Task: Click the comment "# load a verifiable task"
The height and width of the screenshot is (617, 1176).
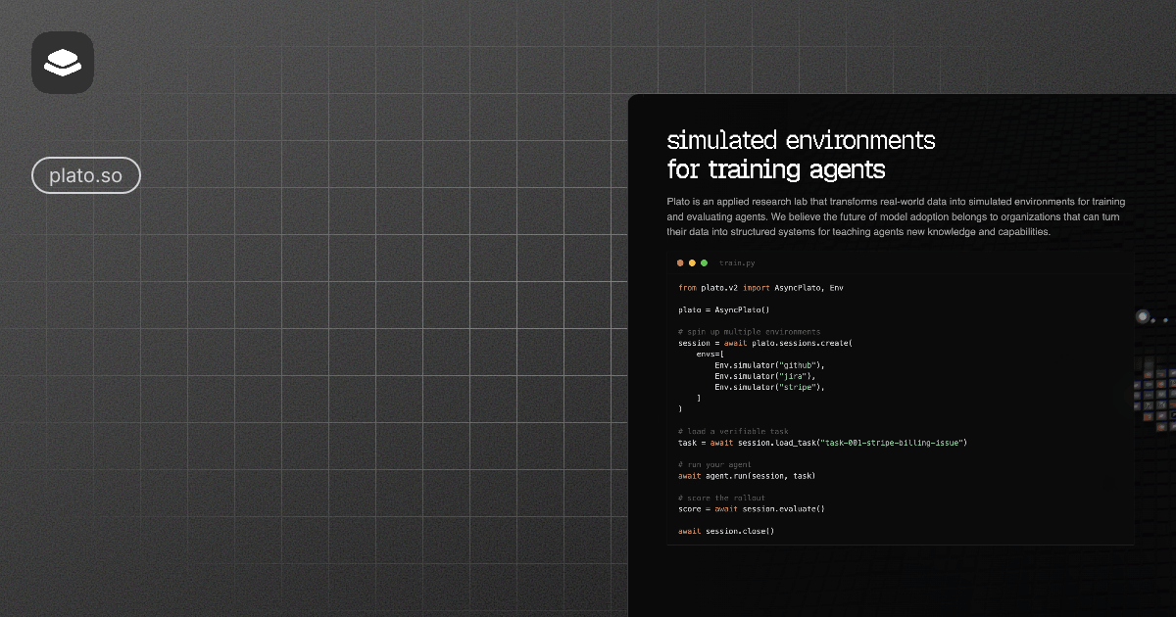Action: click(733, 432)
